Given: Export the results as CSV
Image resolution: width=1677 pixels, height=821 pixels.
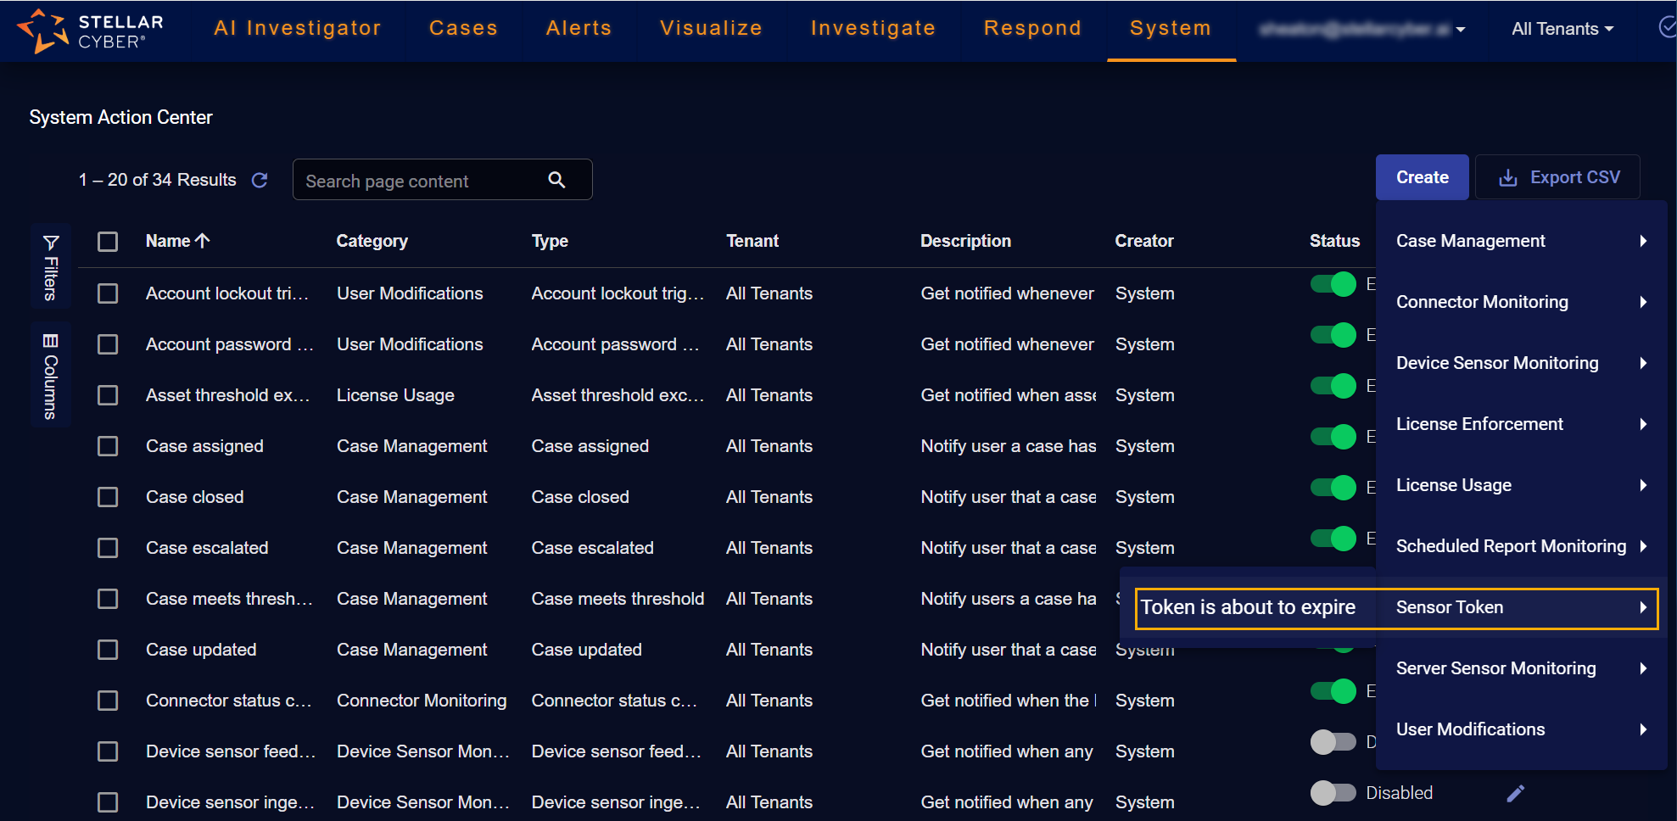Looking at the screenshot, I should tap(1558, 177).
